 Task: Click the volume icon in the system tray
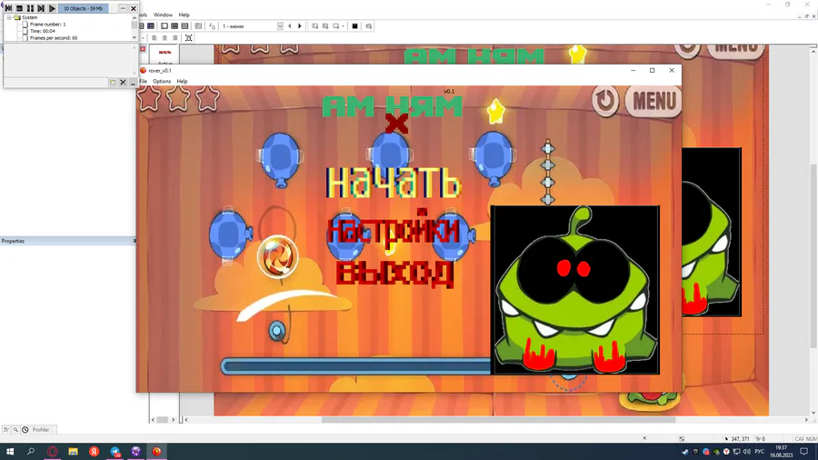tap(746, 452)
